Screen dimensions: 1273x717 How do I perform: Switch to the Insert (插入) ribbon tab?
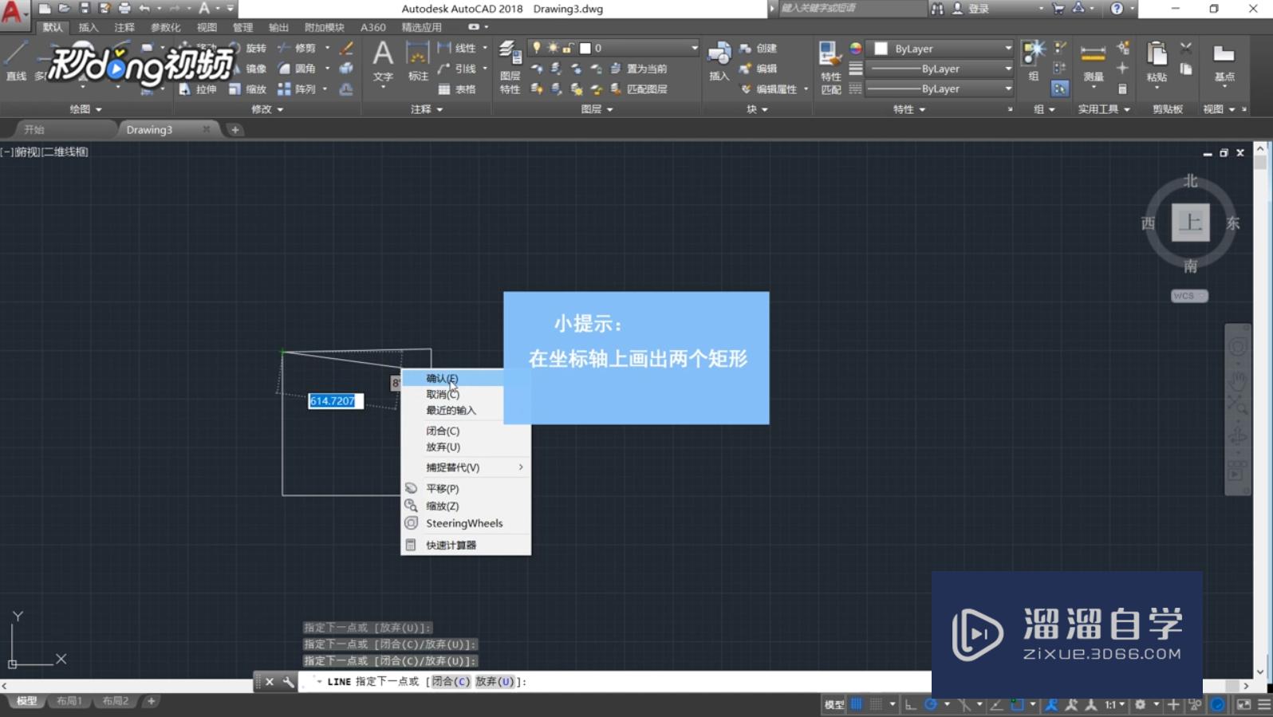(88, 27)
